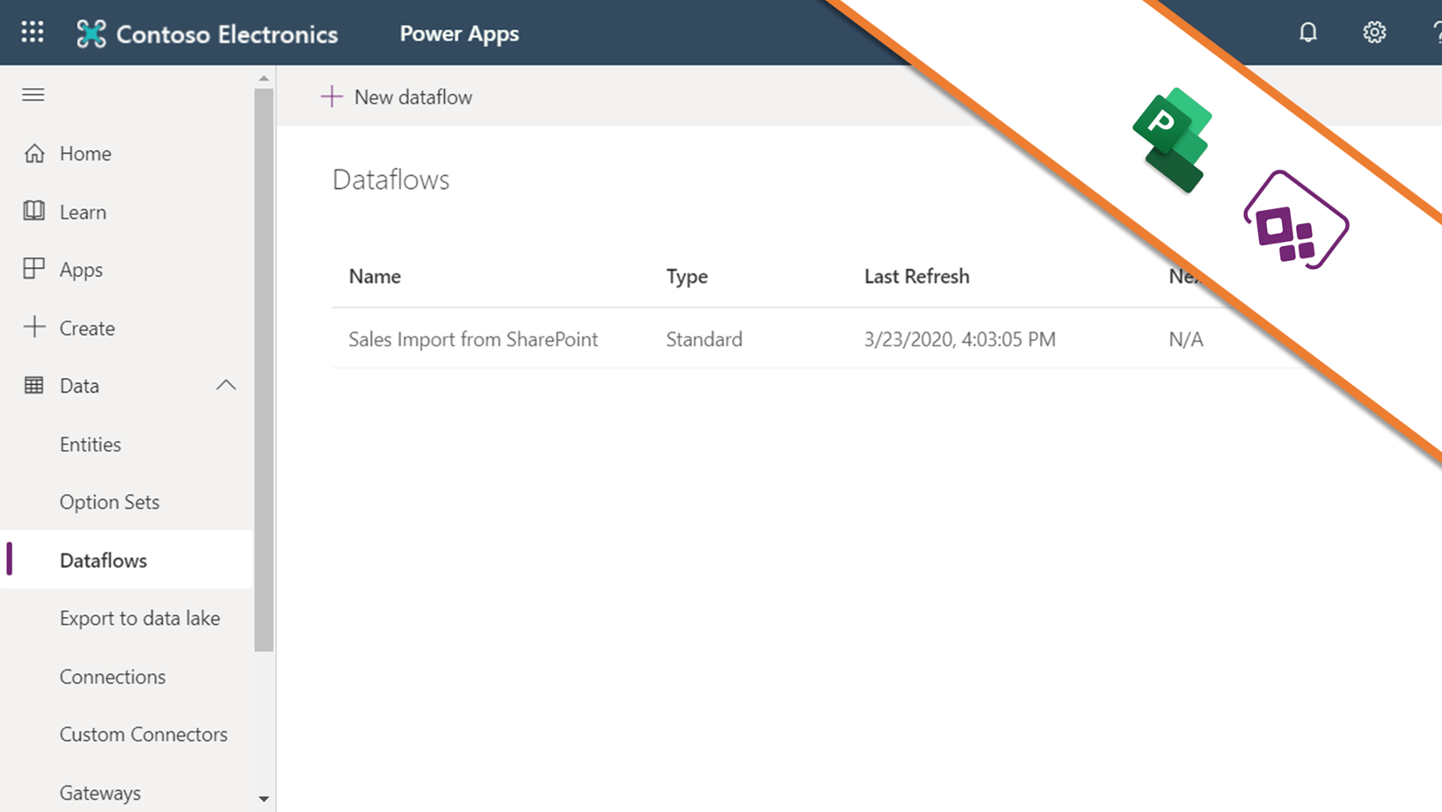Open the app launcher waffle icon
Viewport: 1442px width, 812px height.
tap(33, 33)
